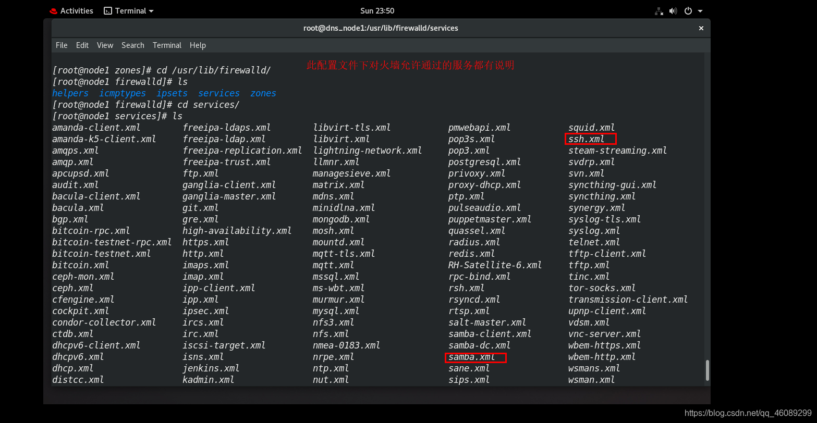Image resolution: width=817 pixels, height=423 pixels.
Task: Close the terminal window
Action: pyautogui.click(x=701, y=28)
